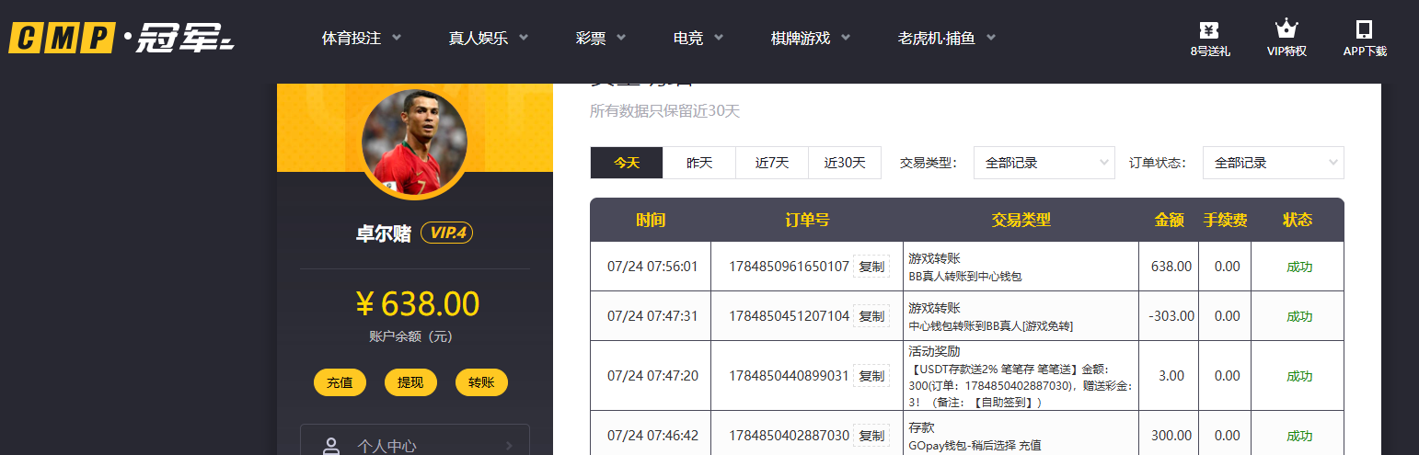Click the 交易类型 column header
This screenshot has width=1419, height=455.
(1021, 220)
